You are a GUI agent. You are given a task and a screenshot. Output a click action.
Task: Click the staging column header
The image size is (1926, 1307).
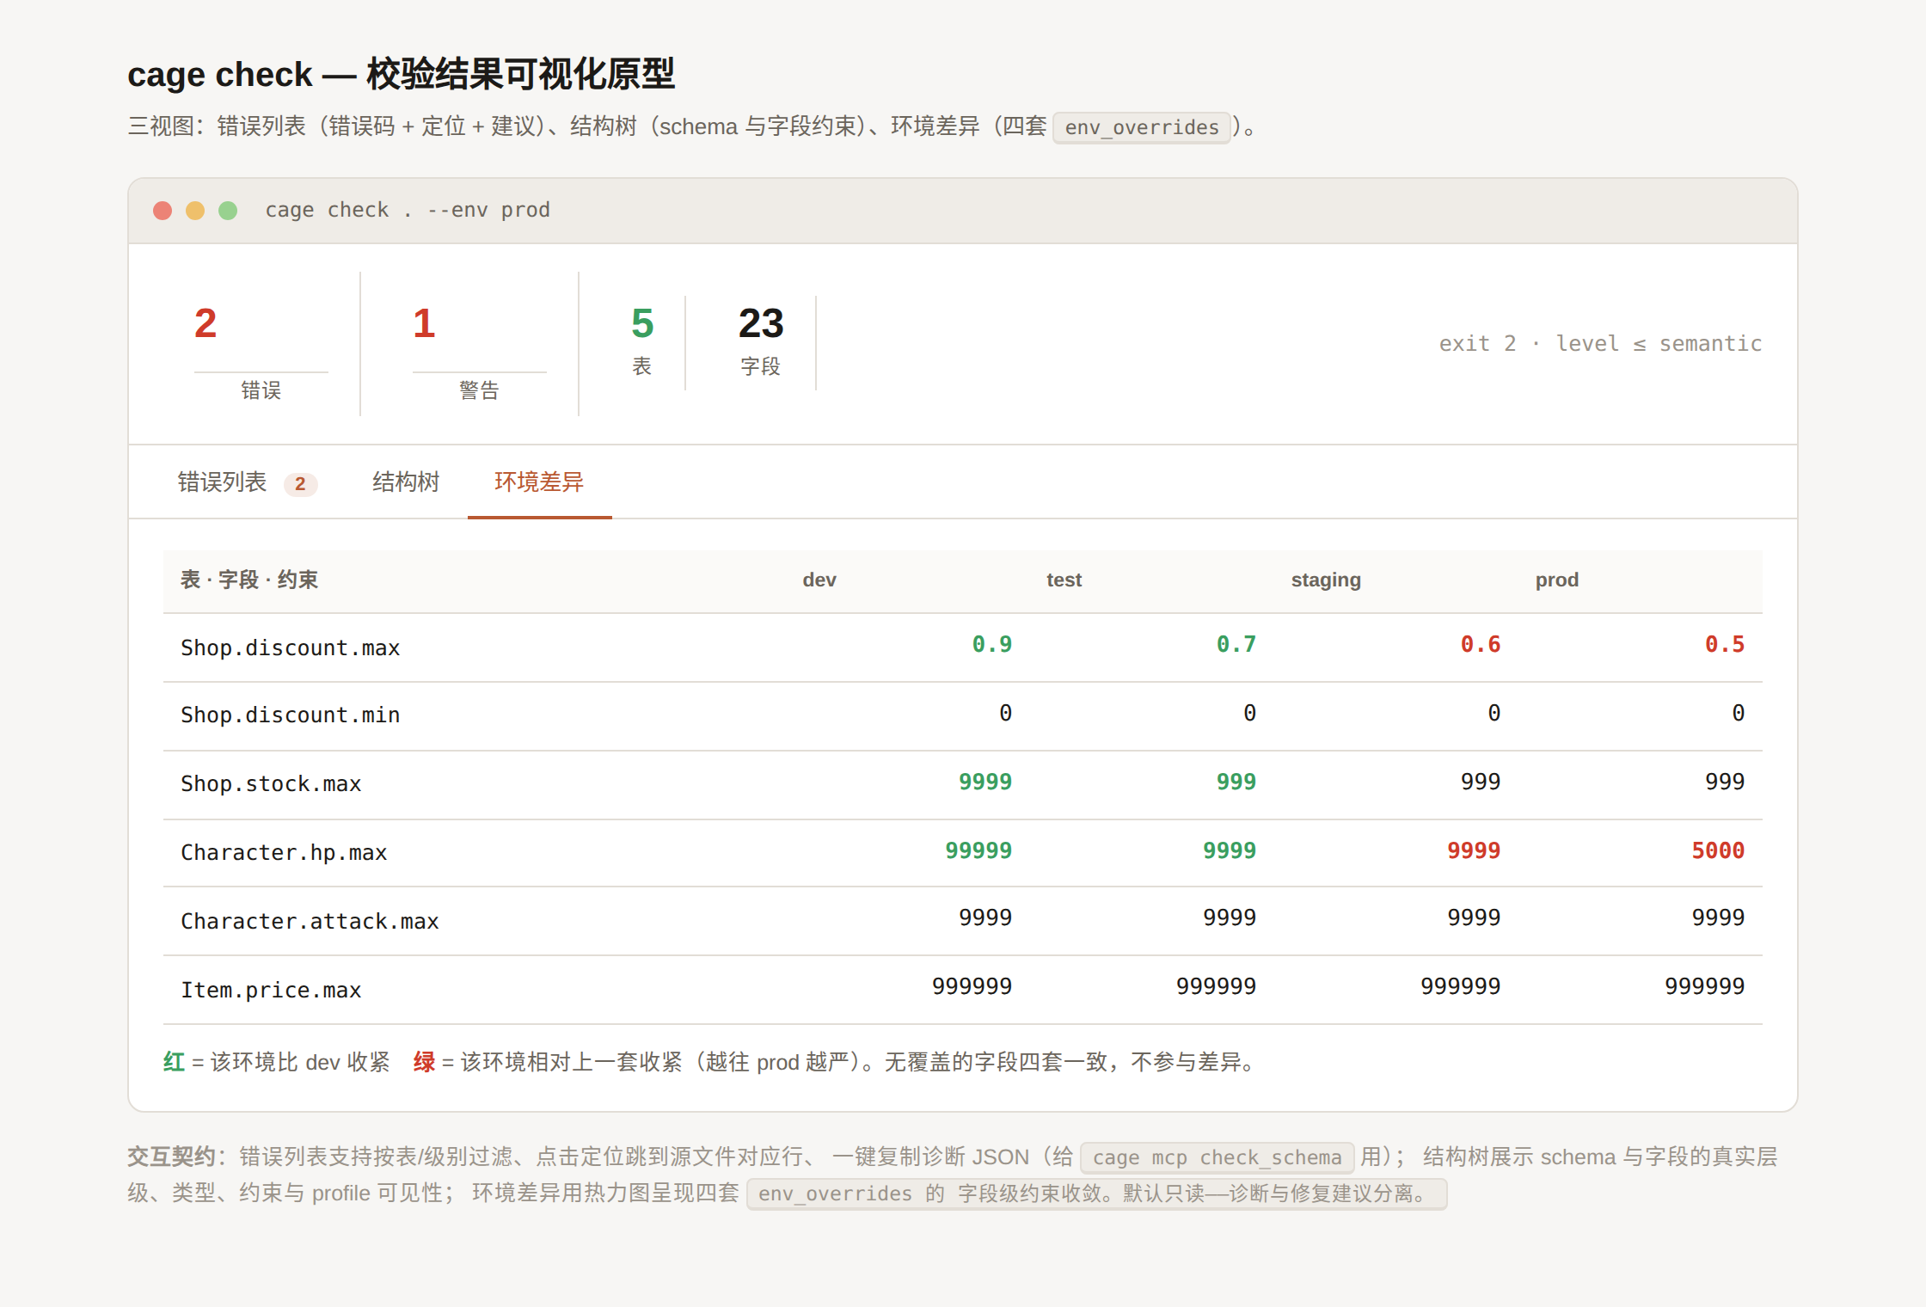1326,580
